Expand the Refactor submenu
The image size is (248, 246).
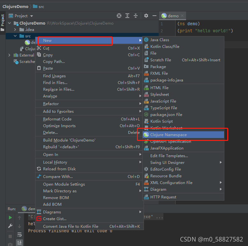click(89, 104)
